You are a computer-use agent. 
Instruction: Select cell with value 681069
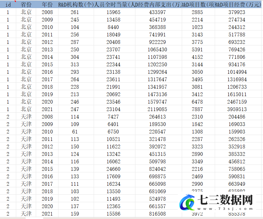click(158, 191)
